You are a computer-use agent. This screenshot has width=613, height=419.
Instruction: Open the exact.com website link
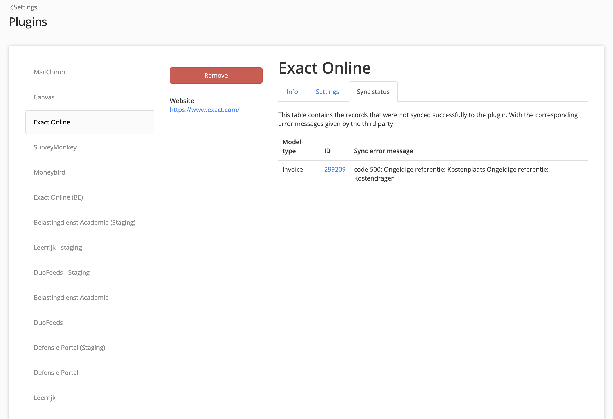[204, 110]
